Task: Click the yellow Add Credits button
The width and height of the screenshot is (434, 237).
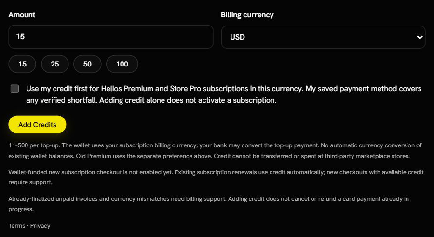Action: [37, 125]
